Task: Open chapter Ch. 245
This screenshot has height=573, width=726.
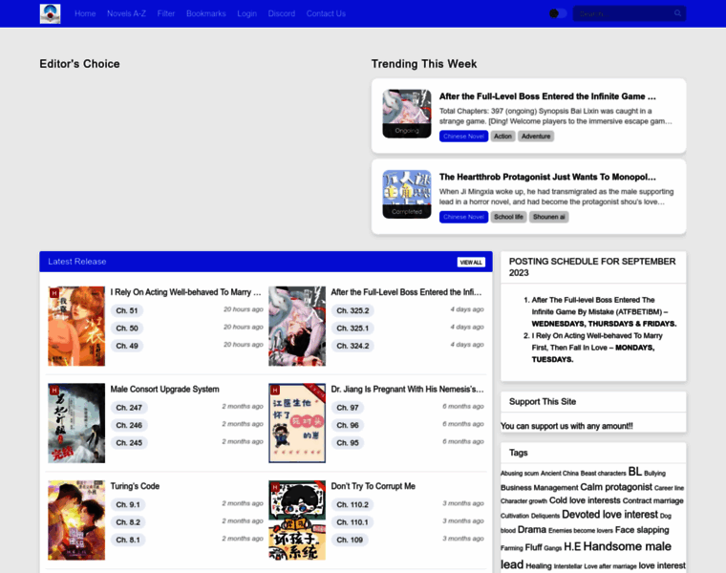Action: pyautogui.click(x=129, y=443)
